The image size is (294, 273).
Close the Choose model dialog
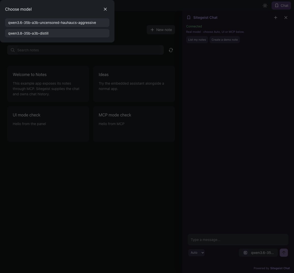(x=105, y=9)
